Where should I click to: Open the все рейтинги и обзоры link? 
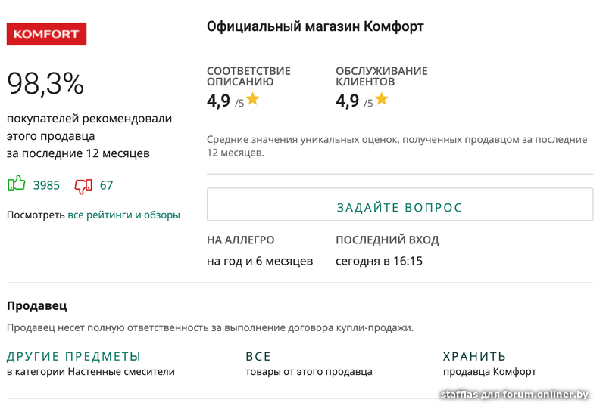123,215
